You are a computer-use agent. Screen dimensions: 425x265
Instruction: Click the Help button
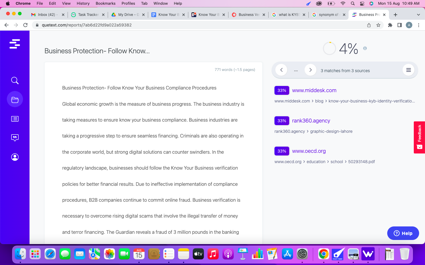tap(403, 233)
